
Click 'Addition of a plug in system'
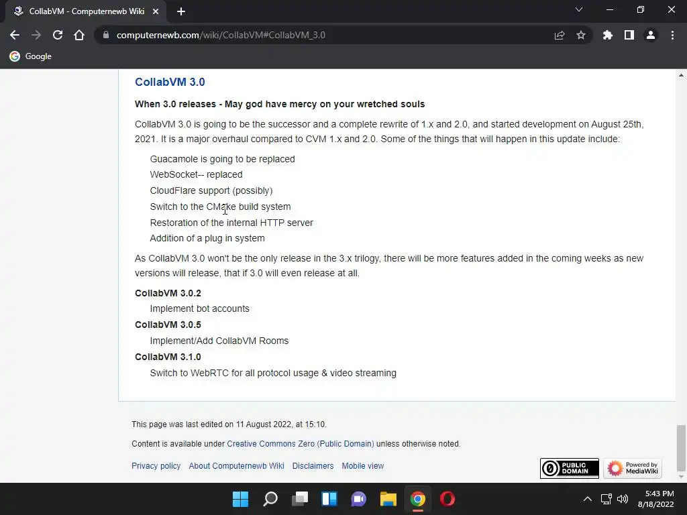(x=207, y=238)
